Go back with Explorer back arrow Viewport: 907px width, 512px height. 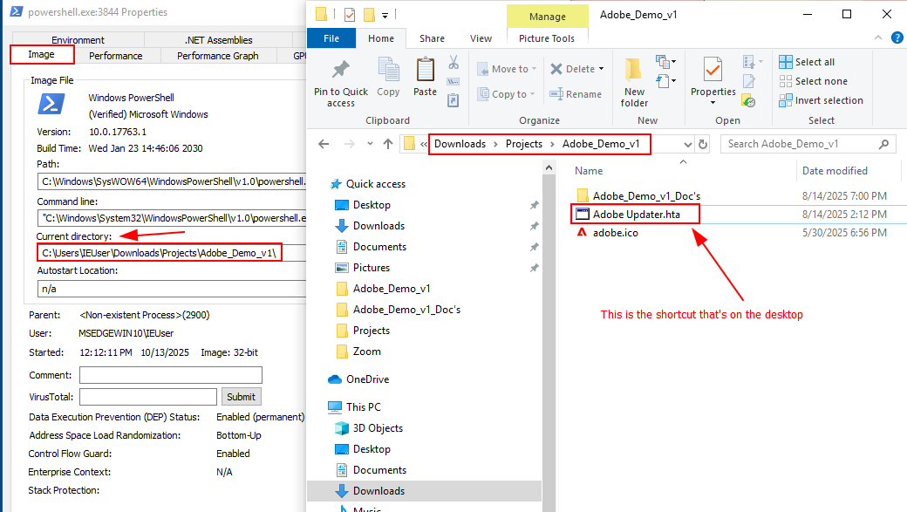pyautogui.click(x=324, y=144)
